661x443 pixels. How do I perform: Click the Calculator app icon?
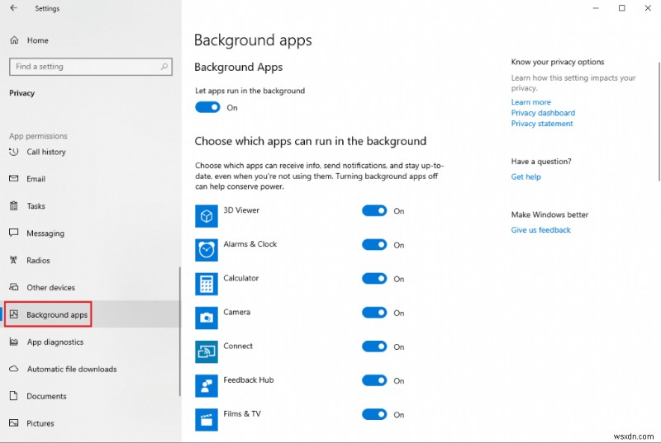pos(207,285)
